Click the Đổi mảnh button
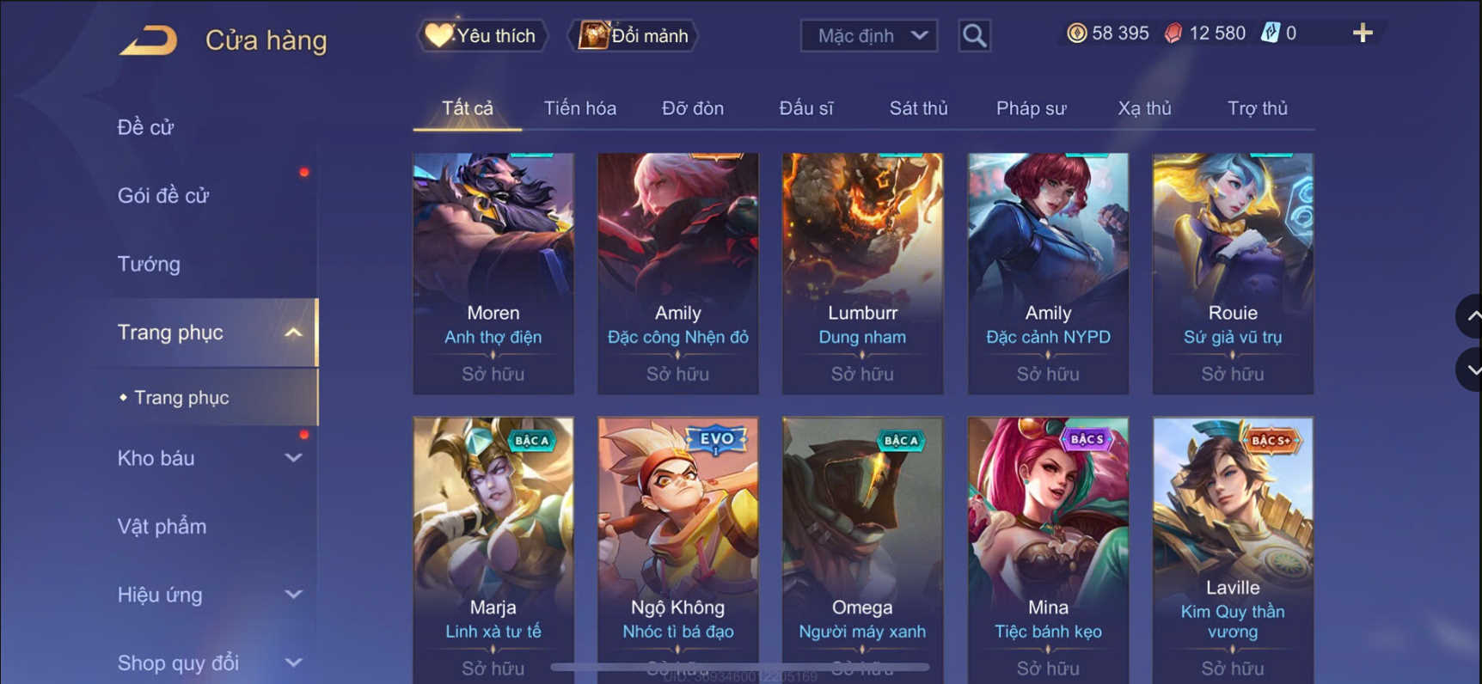The height and width of the screenshot is (684, 1482). coord(634,36)
